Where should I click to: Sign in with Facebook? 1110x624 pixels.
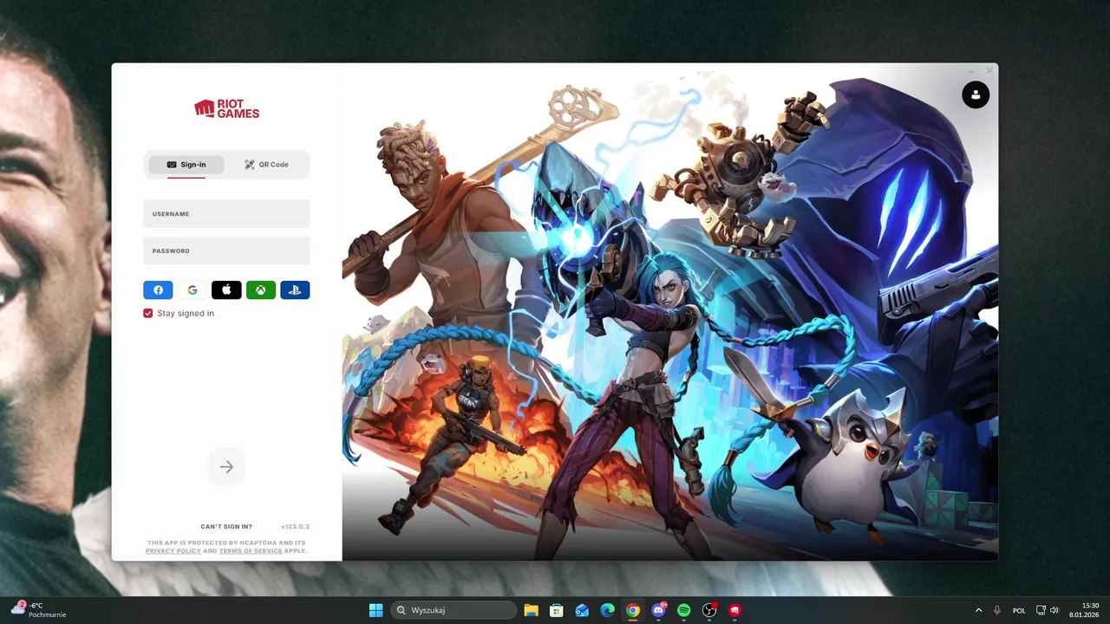(x=159, y=290)
